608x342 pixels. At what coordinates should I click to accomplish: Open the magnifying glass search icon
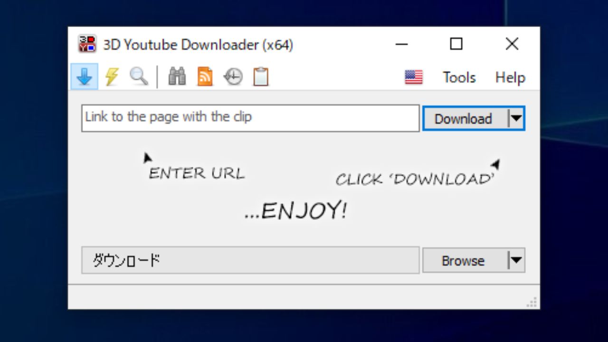click(x=139, y=76)
